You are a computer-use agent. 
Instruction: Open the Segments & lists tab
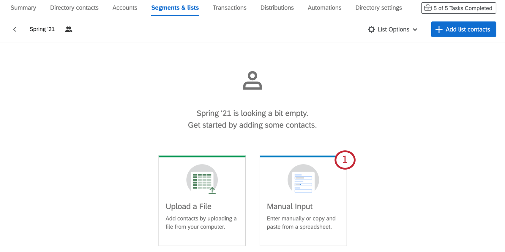point(175,8)
